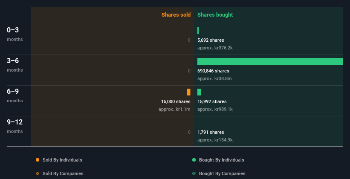The width and height of the screenshot is (350, 179).
Task: Click the 1,791 shares value
Action: [x=211, y=133]
